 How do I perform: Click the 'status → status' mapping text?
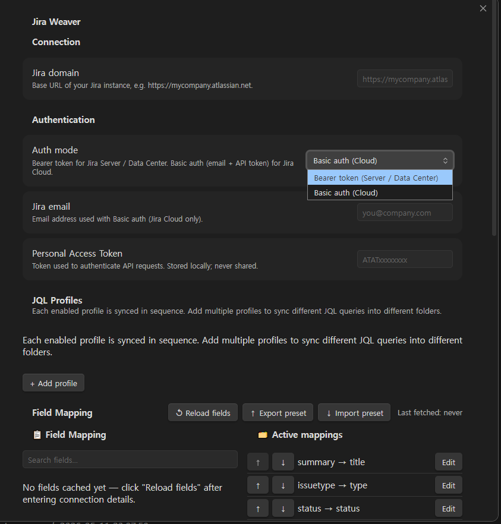(329, 509)
